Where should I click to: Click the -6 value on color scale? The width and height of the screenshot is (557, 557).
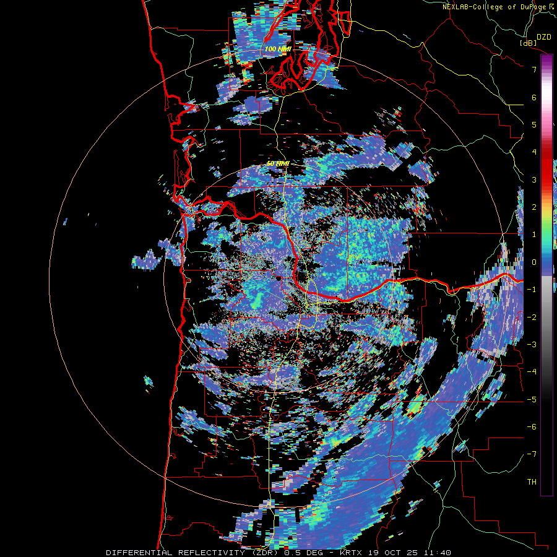tap(532, 427)
